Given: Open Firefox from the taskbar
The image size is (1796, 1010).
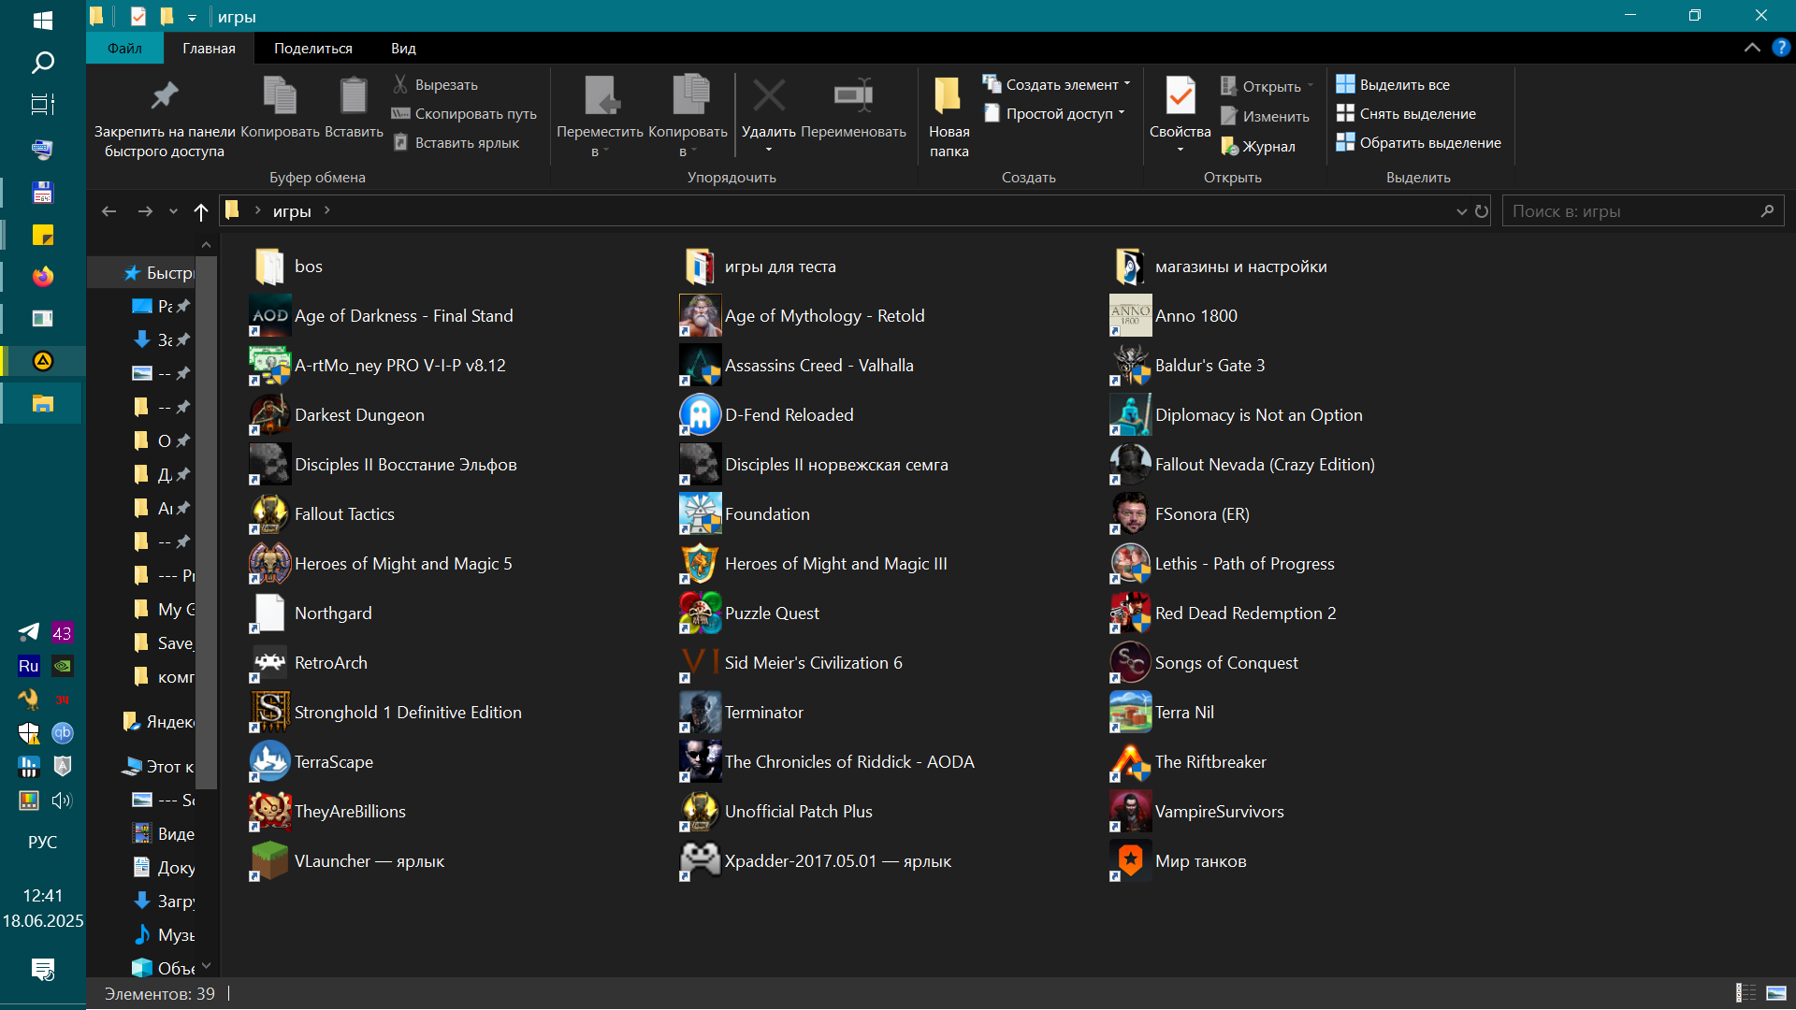Looking at the screenshot, I should coord(43,277).
